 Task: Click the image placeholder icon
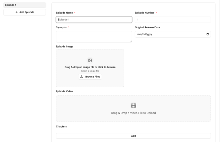(x=90, y=61)
